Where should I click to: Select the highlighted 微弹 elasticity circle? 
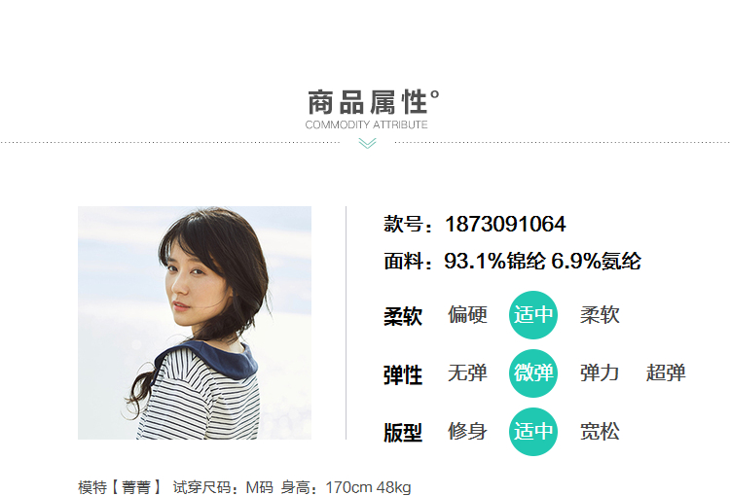click(533, 373)
